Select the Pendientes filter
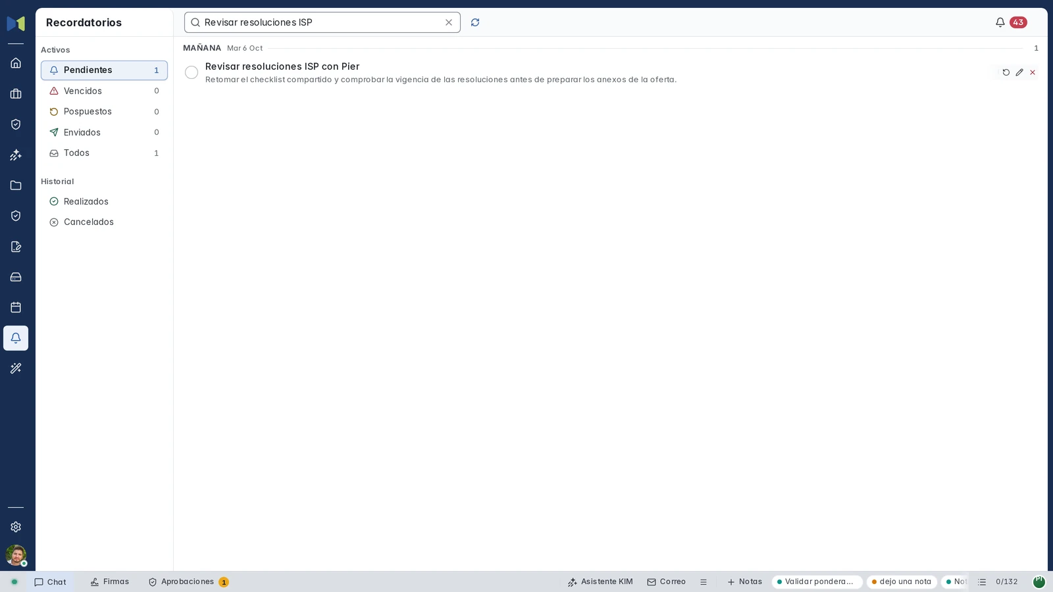1053x592 pixels. 104,70
